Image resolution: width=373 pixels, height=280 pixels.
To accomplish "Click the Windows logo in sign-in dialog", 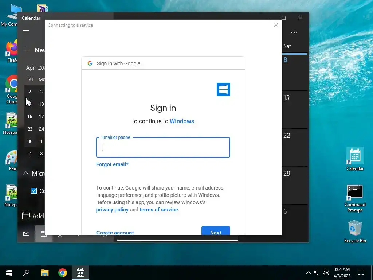I will coord(223,90).
